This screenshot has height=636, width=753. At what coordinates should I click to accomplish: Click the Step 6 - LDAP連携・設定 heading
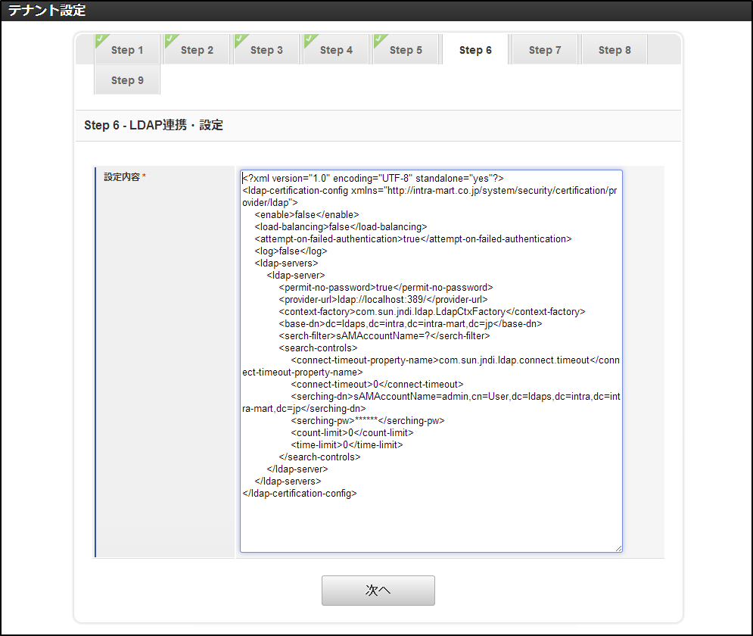pos(154,126)
